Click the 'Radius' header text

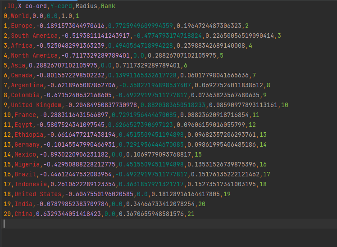point(87,6)
